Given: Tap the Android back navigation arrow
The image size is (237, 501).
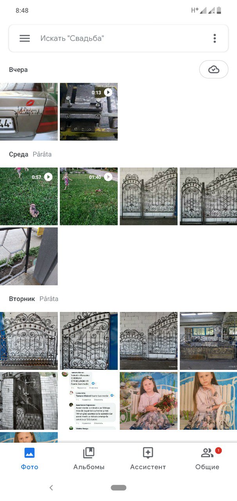Looking at the screenshot, I should pos(51,488).
